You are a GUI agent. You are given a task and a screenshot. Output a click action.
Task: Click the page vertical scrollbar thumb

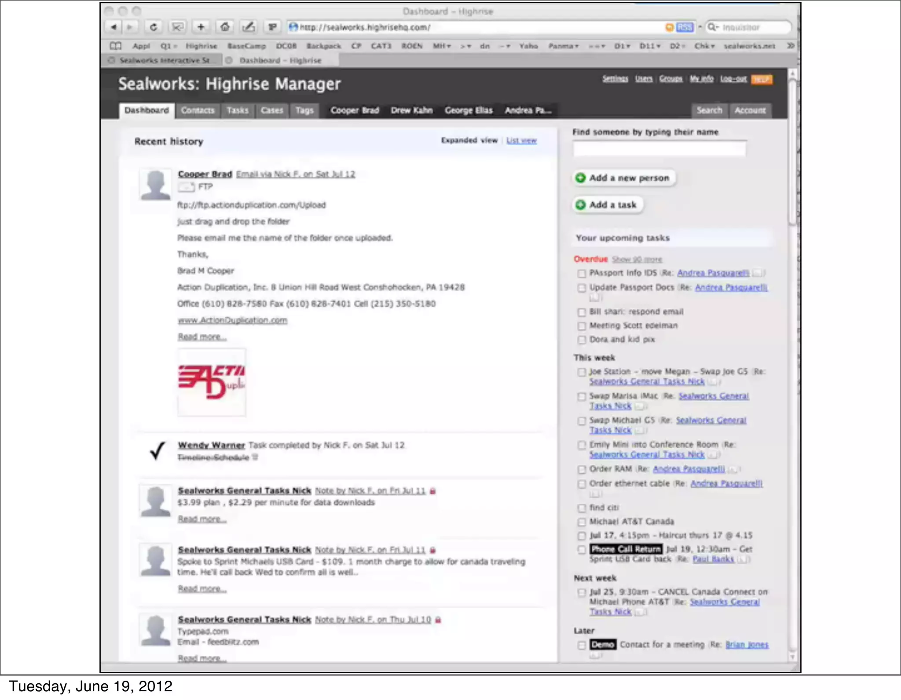[792, 152]
